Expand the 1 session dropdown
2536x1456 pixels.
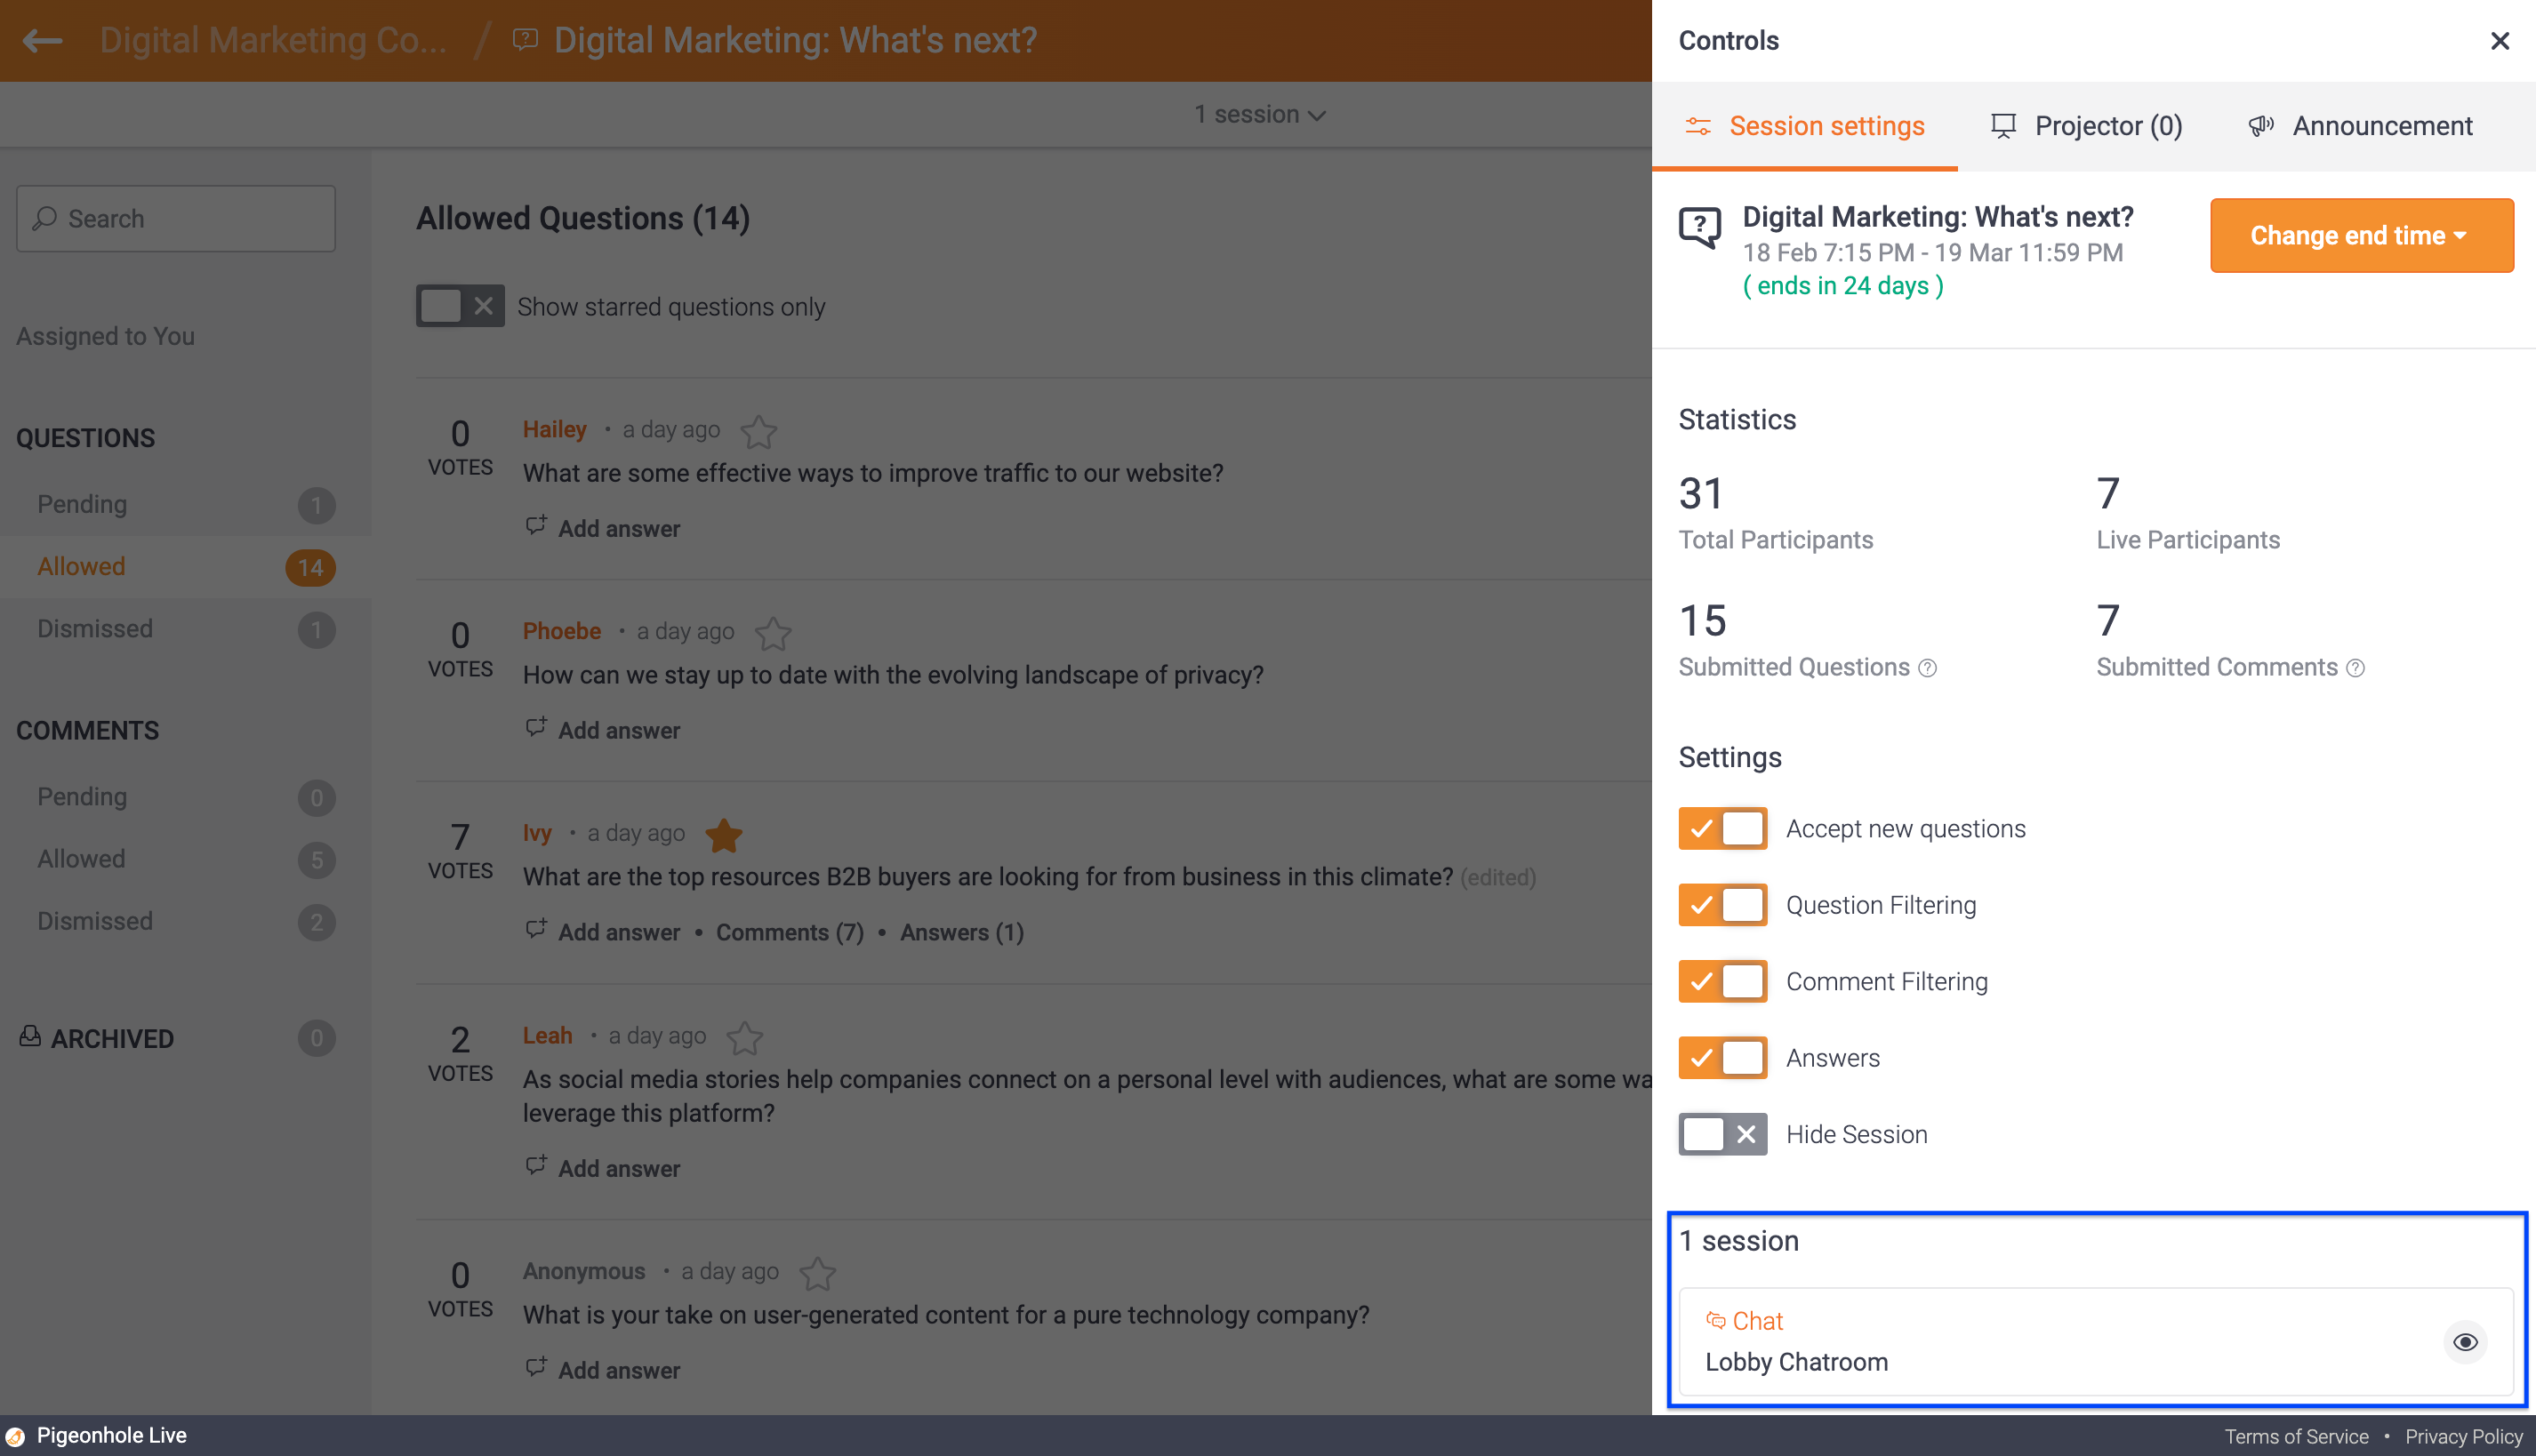tap(1259, 115)
